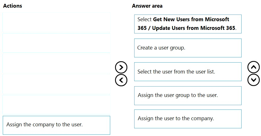Click the empty slot above 'Assign the company'
Viewport: 261px width, 136px height.
click(x=56, y=105)
